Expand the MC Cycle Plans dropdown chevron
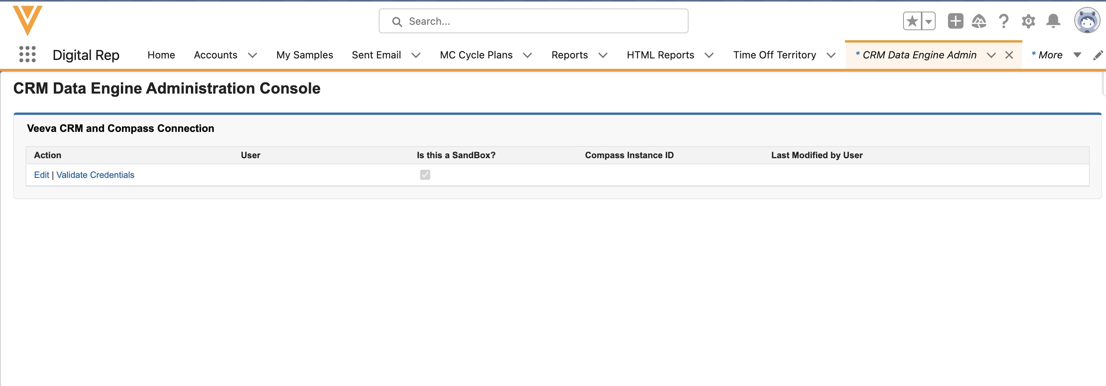This screenshot has width=1106, height=386. click(x=527, y=55)
